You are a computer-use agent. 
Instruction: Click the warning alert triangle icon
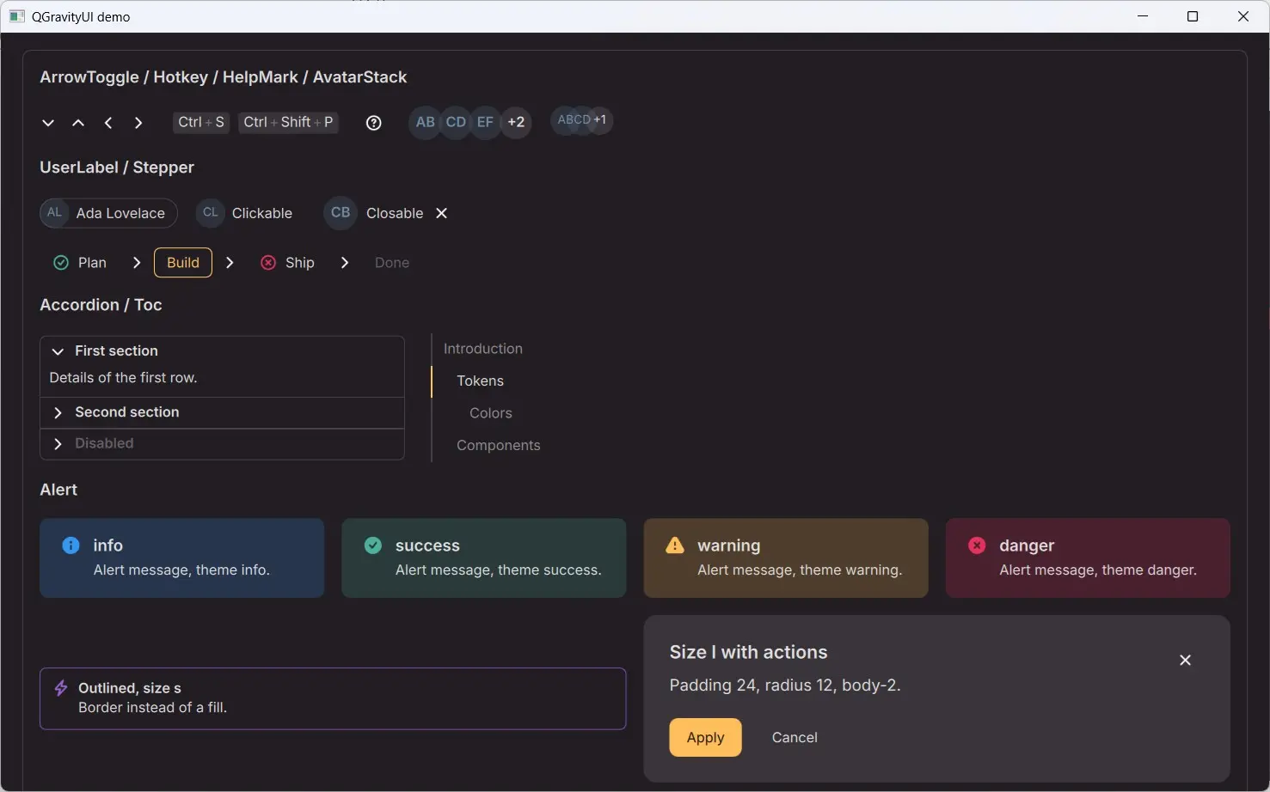click(675, 545)
